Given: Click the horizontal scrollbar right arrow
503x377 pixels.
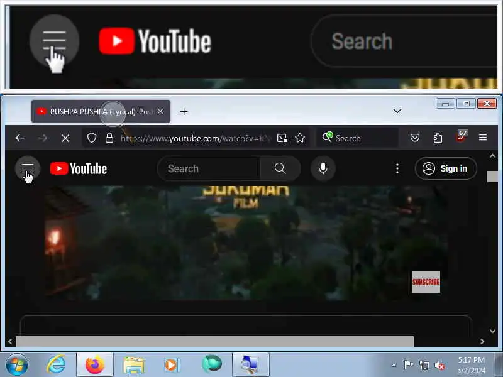Looking at the screenshot, I should pos(482,341).
